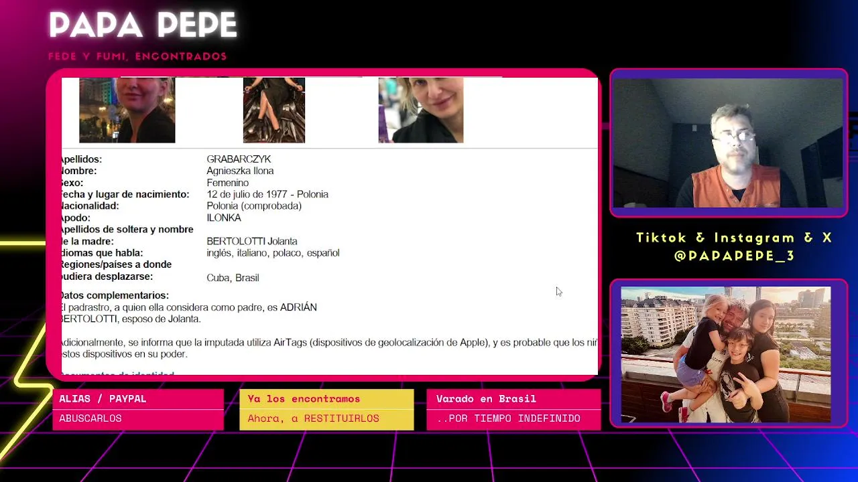Click the ADRIÁN BERTOLOTTI stepfather sentence

[x=188, y=313]
